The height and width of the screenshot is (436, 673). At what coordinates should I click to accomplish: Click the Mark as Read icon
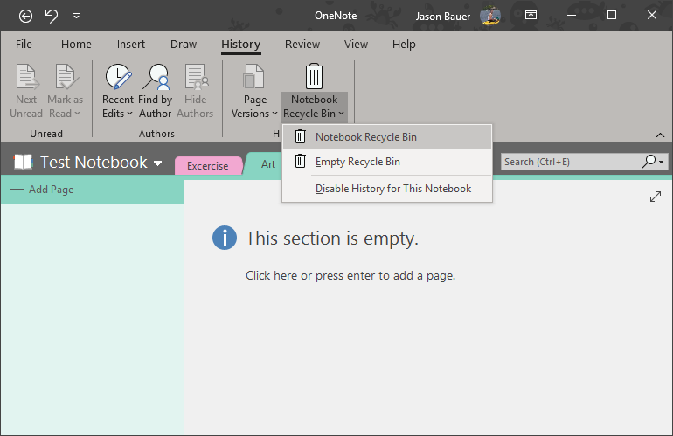tap(66, 76)
